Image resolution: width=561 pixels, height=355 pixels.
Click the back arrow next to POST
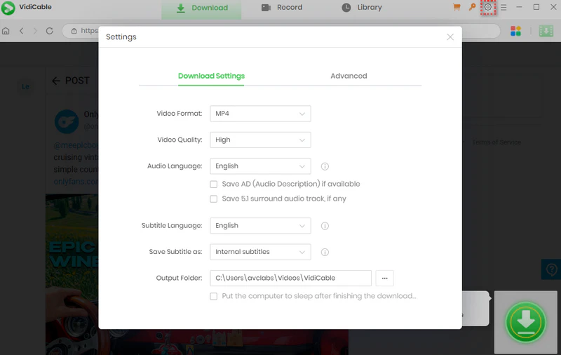click(x=56, y=81)
